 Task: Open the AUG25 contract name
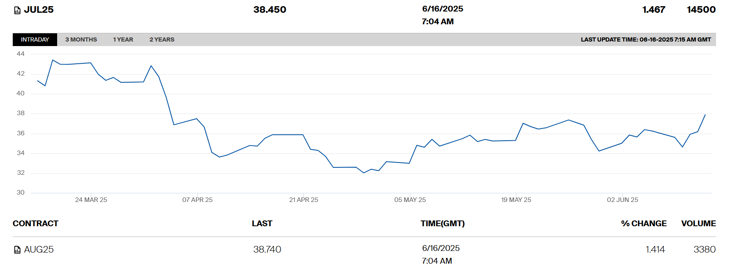pos(39,250)
